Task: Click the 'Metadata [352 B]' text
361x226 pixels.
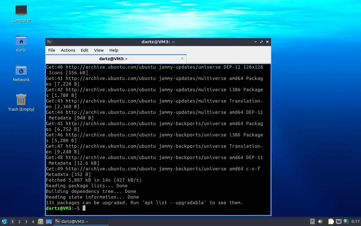Action: tap(69, 174)
